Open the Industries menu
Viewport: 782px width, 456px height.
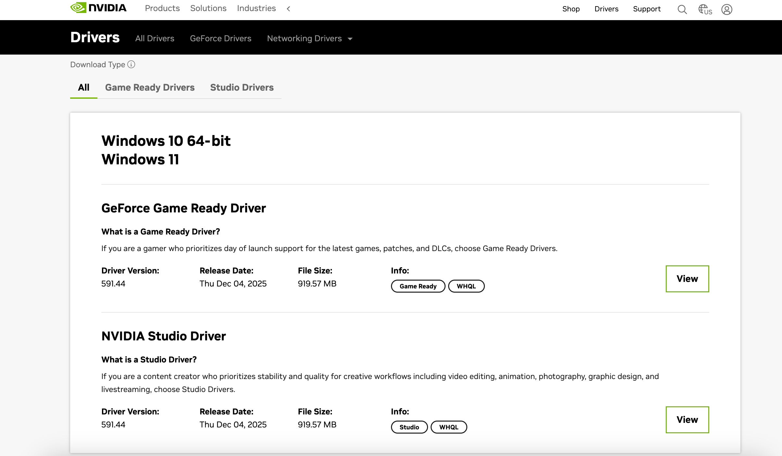point(256,8)
